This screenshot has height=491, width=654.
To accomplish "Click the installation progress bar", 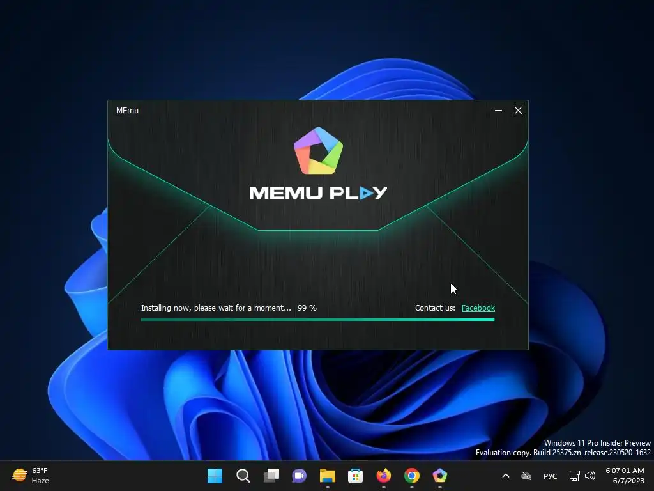I will pos(318,320).
